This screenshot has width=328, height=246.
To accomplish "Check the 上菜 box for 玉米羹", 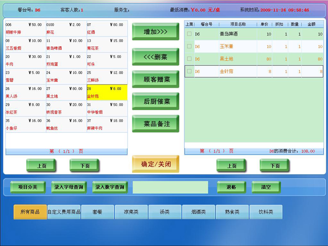I will (x=189, y=47).
